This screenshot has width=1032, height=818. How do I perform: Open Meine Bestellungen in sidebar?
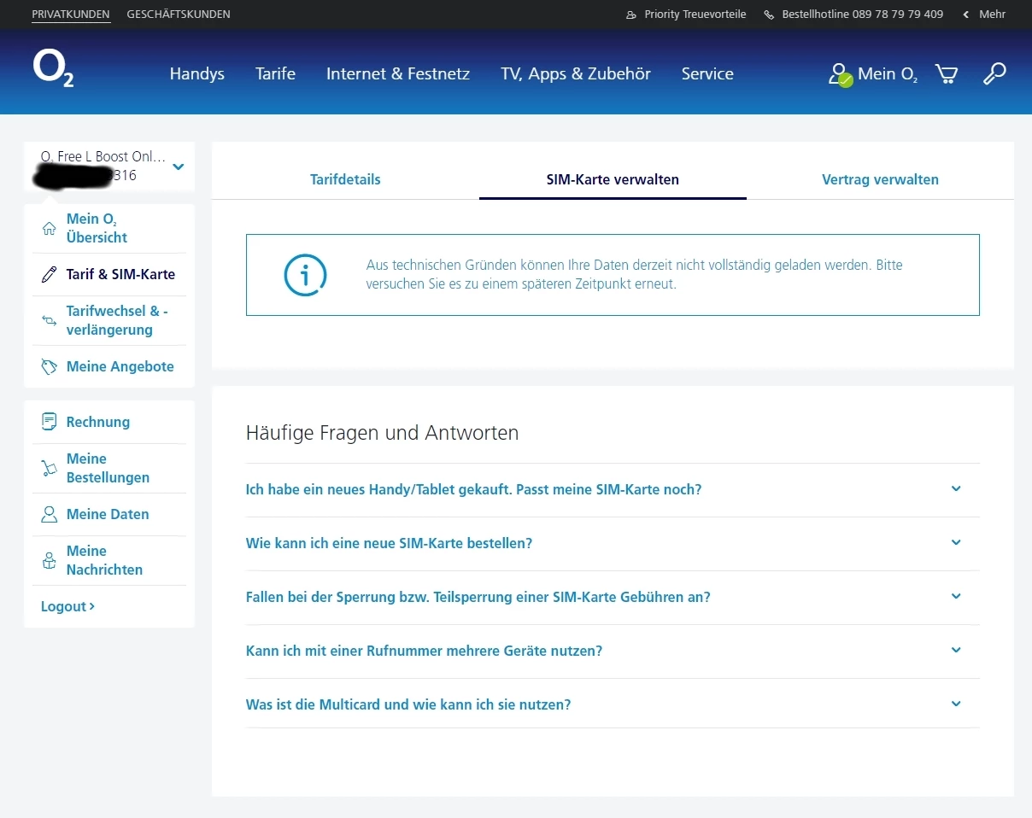pos(108,468)
